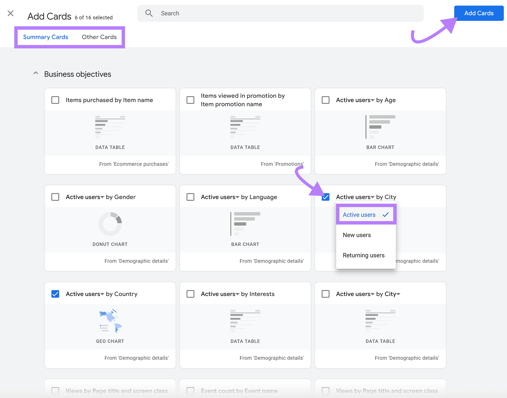Select Returning users in the dropdown list
Image resolution: width=507 pixels, height=398 pixels.
(363, 255)
